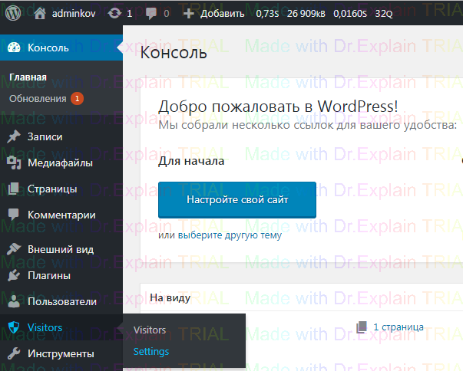The width and height of the screenshot is (463, 371).
Task: Open the Инструменты menu item
Action: pyautogui.click(x=61, y=353)
